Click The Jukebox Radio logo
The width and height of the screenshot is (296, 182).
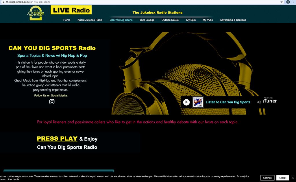click(36, 13)
